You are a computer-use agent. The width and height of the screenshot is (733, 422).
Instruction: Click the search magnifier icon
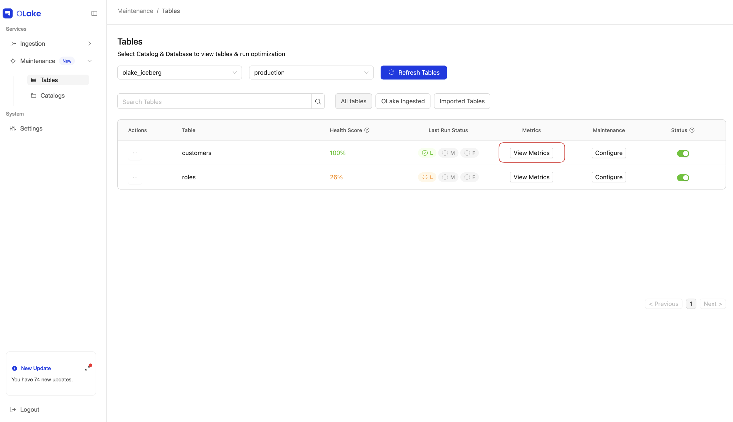pos(318,101)
